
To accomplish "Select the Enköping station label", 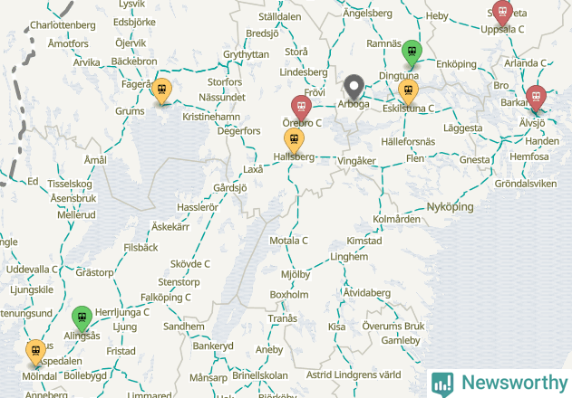I will pyautogui.click(x=456, y=64).
